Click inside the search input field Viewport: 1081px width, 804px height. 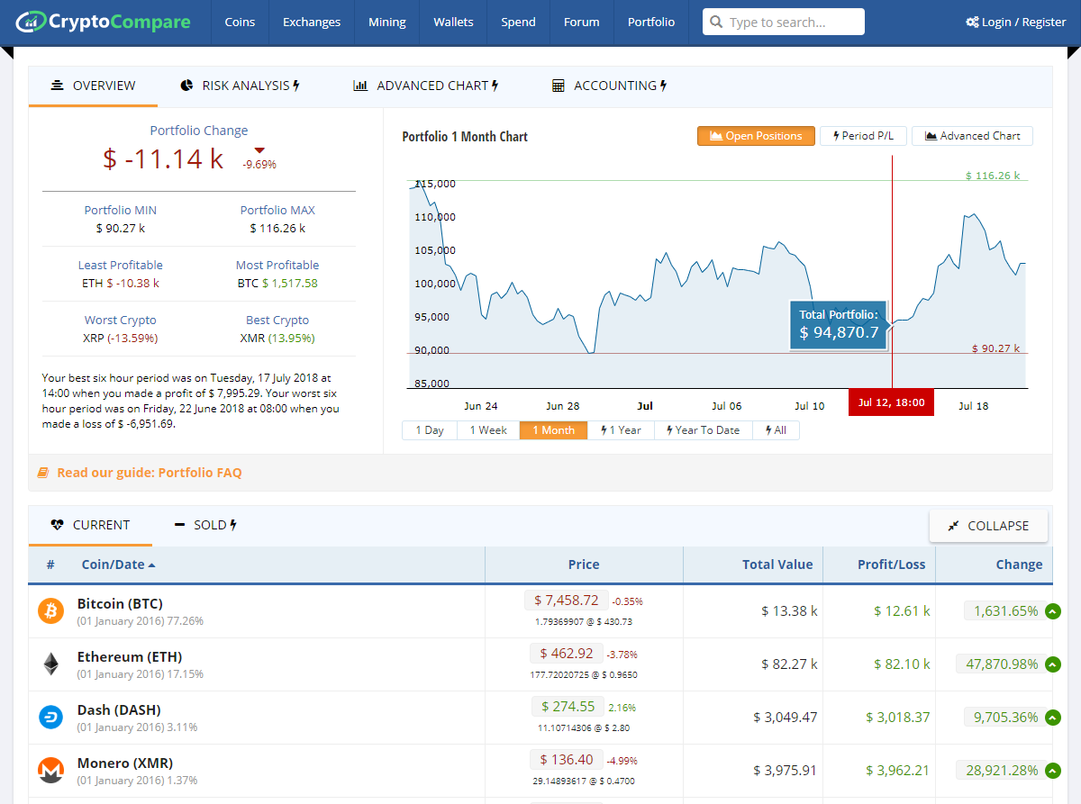pos(793,21)
